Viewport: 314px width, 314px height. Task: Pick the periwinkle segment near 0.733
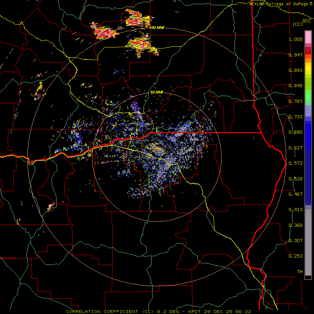pyautogui.click(x=308, y=111)
